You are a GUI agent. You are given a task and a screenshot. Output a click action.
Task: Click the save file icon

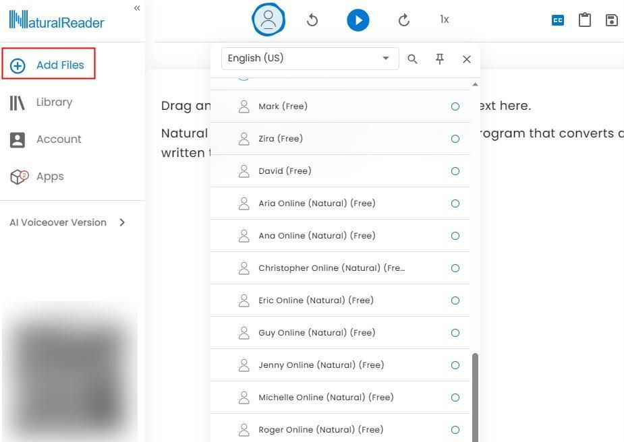(611, 20)
